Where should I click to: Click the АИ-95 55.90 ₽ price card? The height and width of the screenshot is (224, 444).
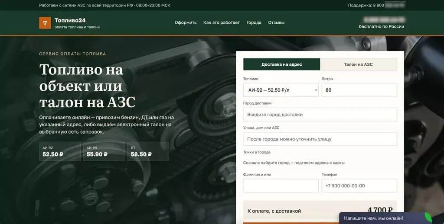(x=104, y=151)
